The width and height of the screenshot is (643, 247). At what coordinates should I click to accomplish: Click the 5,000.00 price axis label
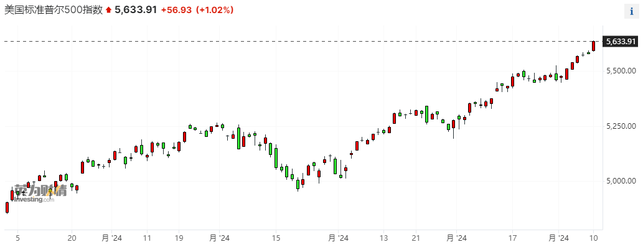[621, 180]
